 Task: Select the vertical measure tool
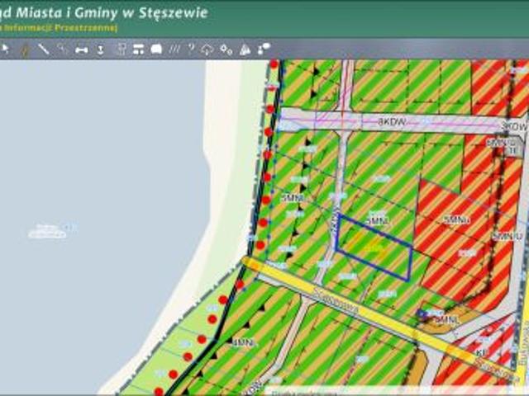[x=101, y=49]
